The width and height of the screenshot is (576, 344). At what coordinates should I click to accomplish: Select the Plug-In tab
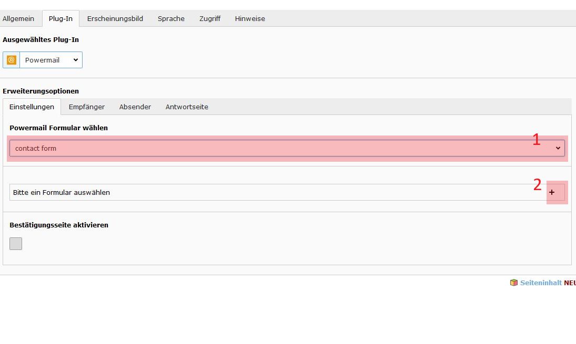(60, 18)
